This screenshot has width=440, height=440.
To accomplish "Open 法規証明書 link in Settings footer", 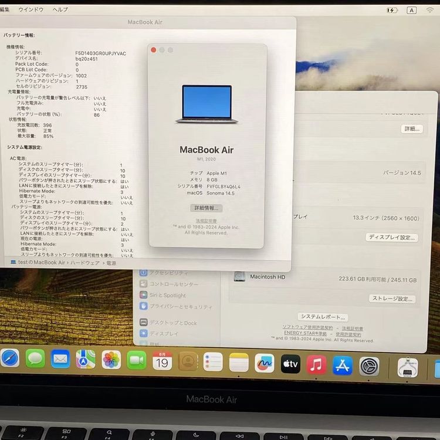I will pyautogui.click(x=352, y=329).
